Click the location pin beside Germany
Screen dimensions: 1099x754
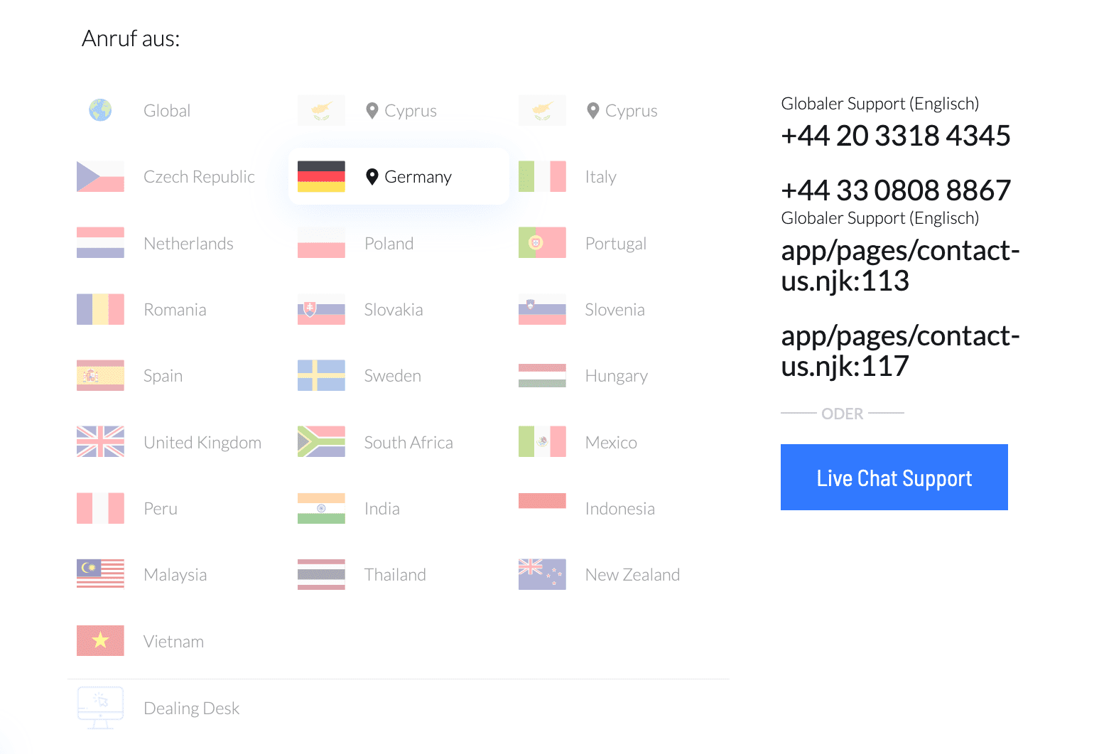[x=372, y=177]
